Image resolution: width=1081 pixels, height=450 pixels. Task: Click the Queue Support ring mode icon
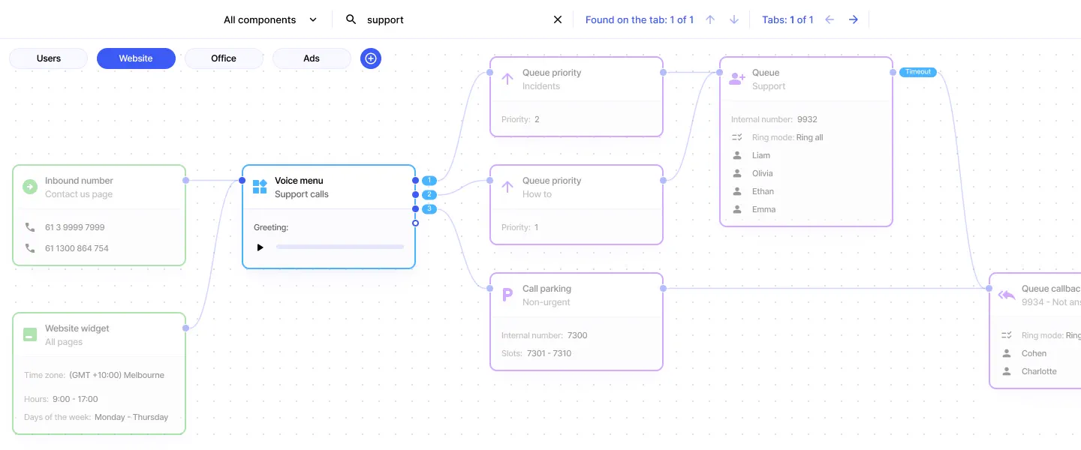736,137
